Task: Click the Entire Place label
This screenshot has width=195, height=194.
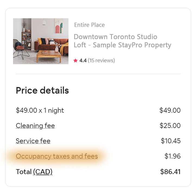Action: [89, 25]
